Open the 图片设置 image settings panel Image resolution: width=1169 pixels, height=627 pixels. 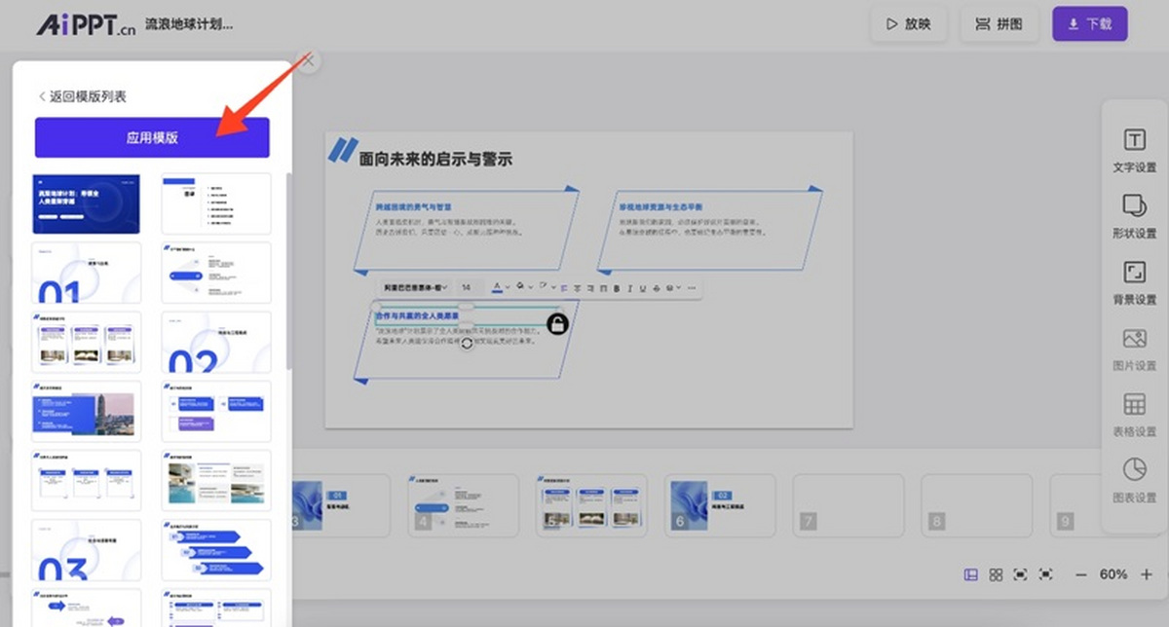(1134, 348)
